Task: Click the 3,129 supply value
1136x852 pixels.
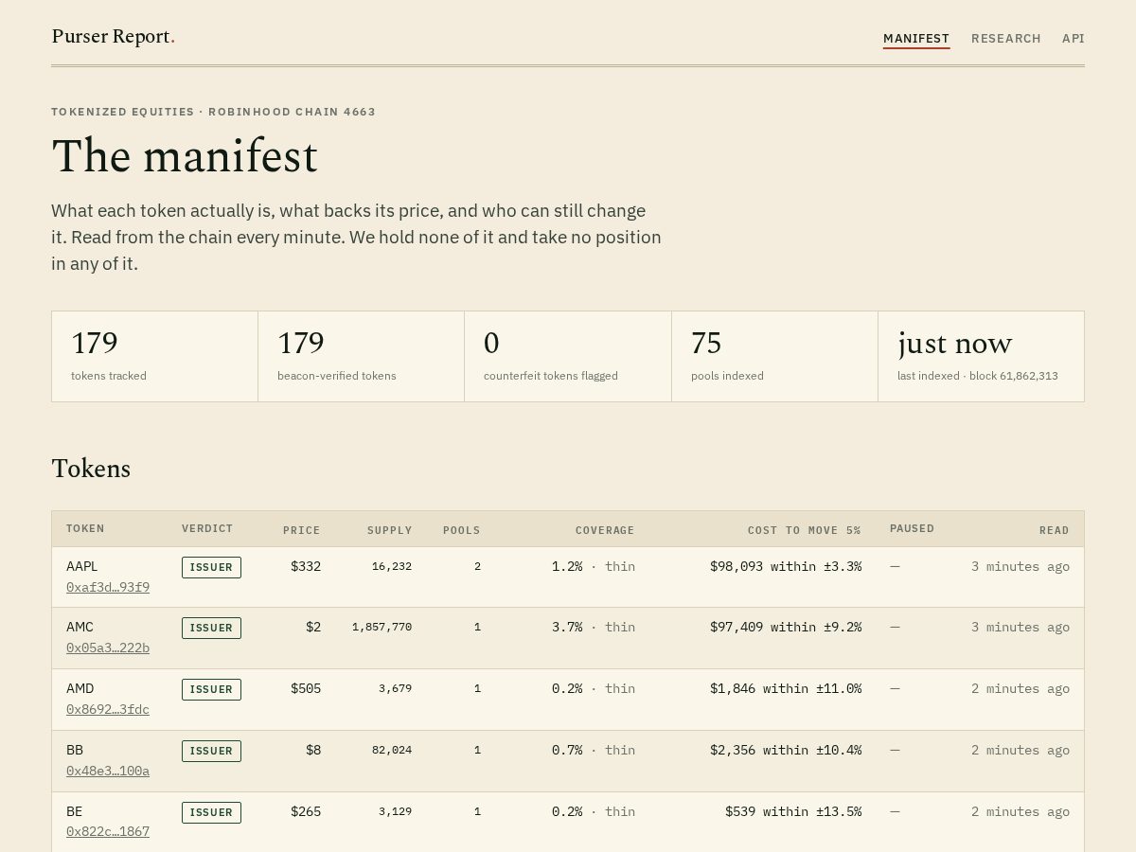Action: click(395, 811)
